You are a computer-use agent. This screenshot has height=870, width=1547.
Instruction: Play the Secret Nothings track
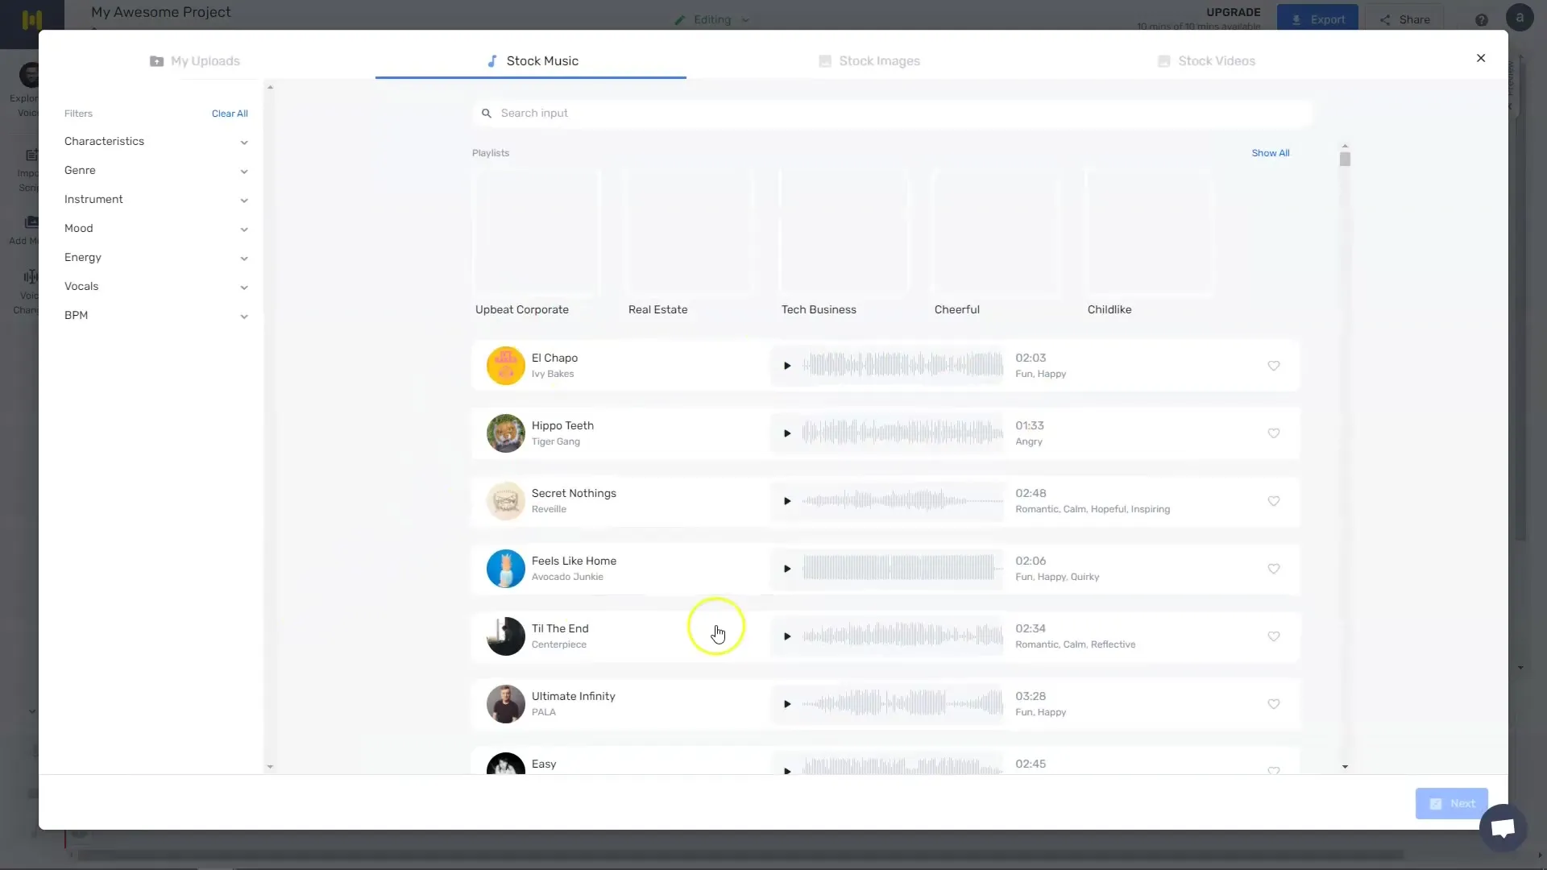pyautogui.click(x=787, y=500)
